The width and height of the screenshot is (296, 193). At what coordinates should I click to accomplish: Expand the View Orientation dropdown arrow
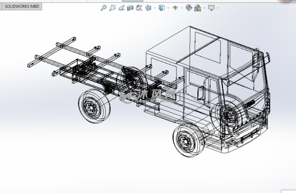[154, 8]
